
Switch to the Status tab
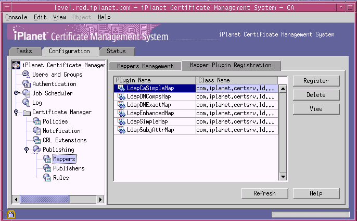coord(117,51)
